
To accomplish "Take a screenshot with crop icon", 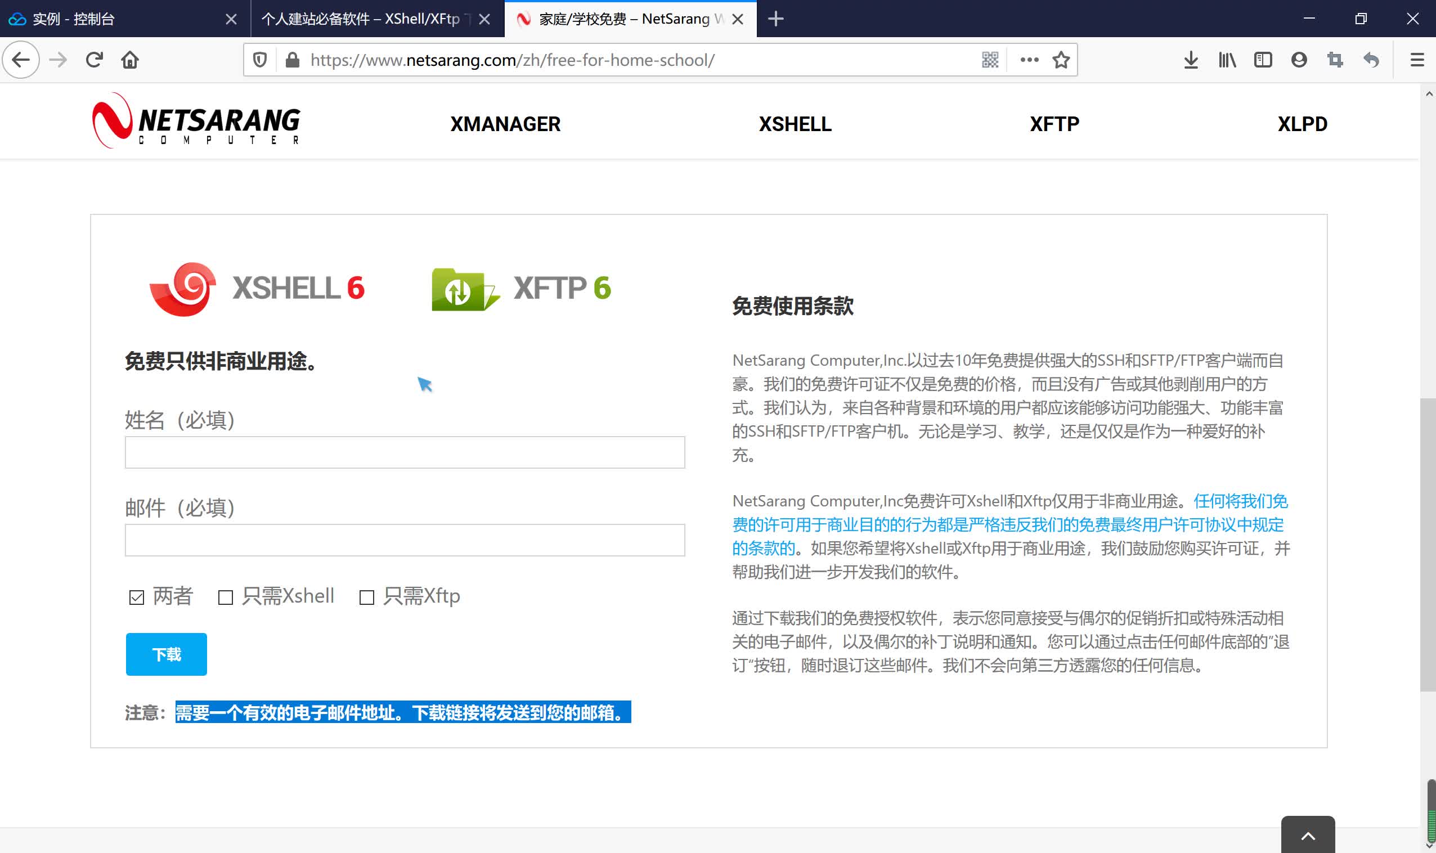I will (1335, 60).
